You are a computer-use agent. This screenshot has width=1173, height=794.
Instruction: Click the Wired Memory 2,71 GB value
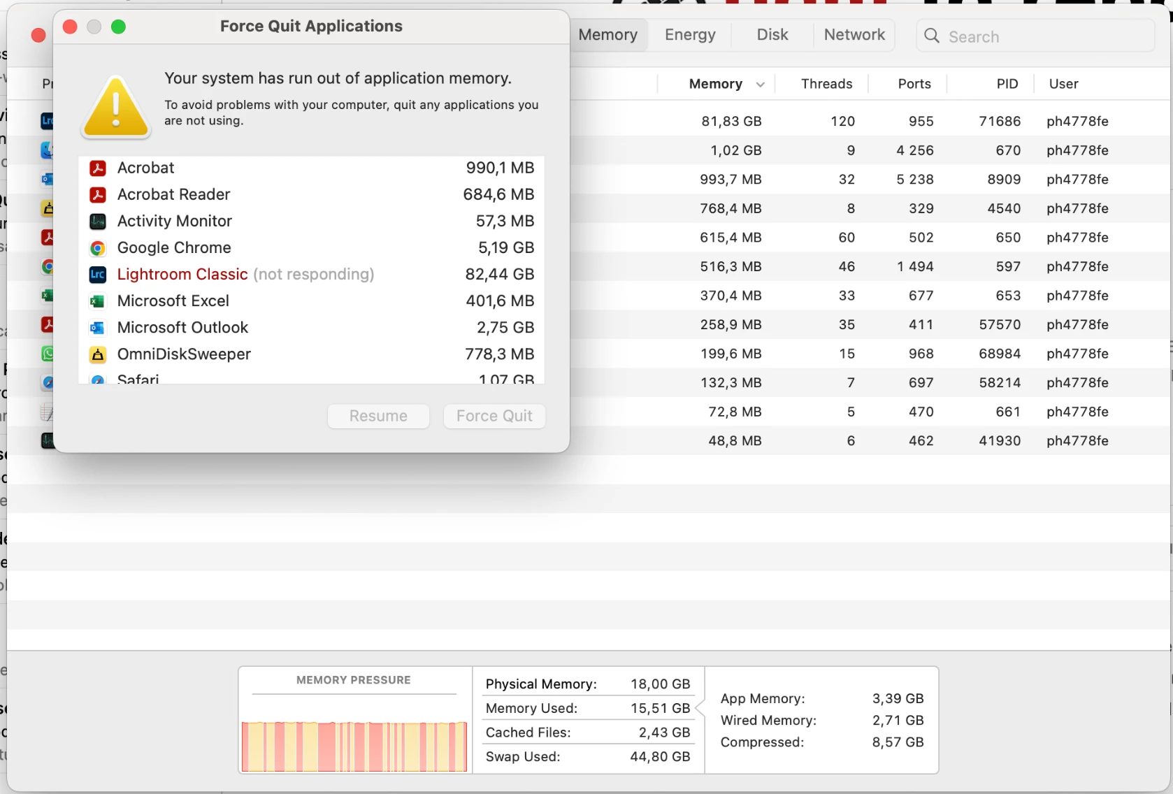(898, 720)
